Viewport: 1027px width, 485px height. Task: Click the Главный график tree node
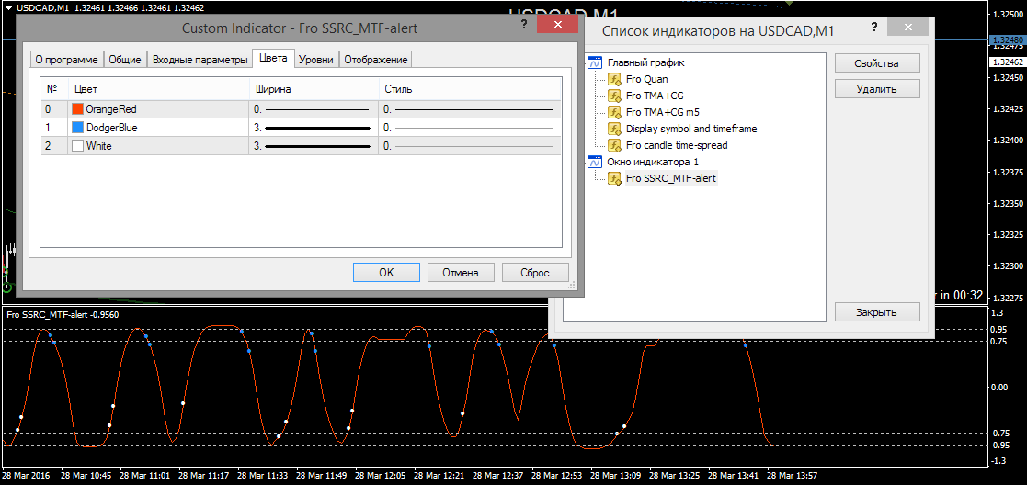pyautogui.click(x=645, y=62)
